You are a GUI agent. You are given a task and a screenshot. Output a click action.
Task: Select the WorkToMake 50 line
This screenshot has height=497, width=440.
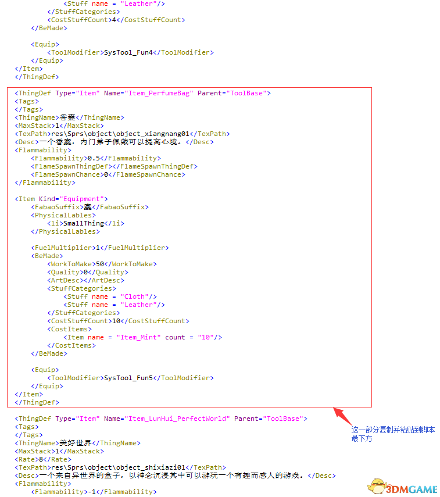click(x=102, y=264)
